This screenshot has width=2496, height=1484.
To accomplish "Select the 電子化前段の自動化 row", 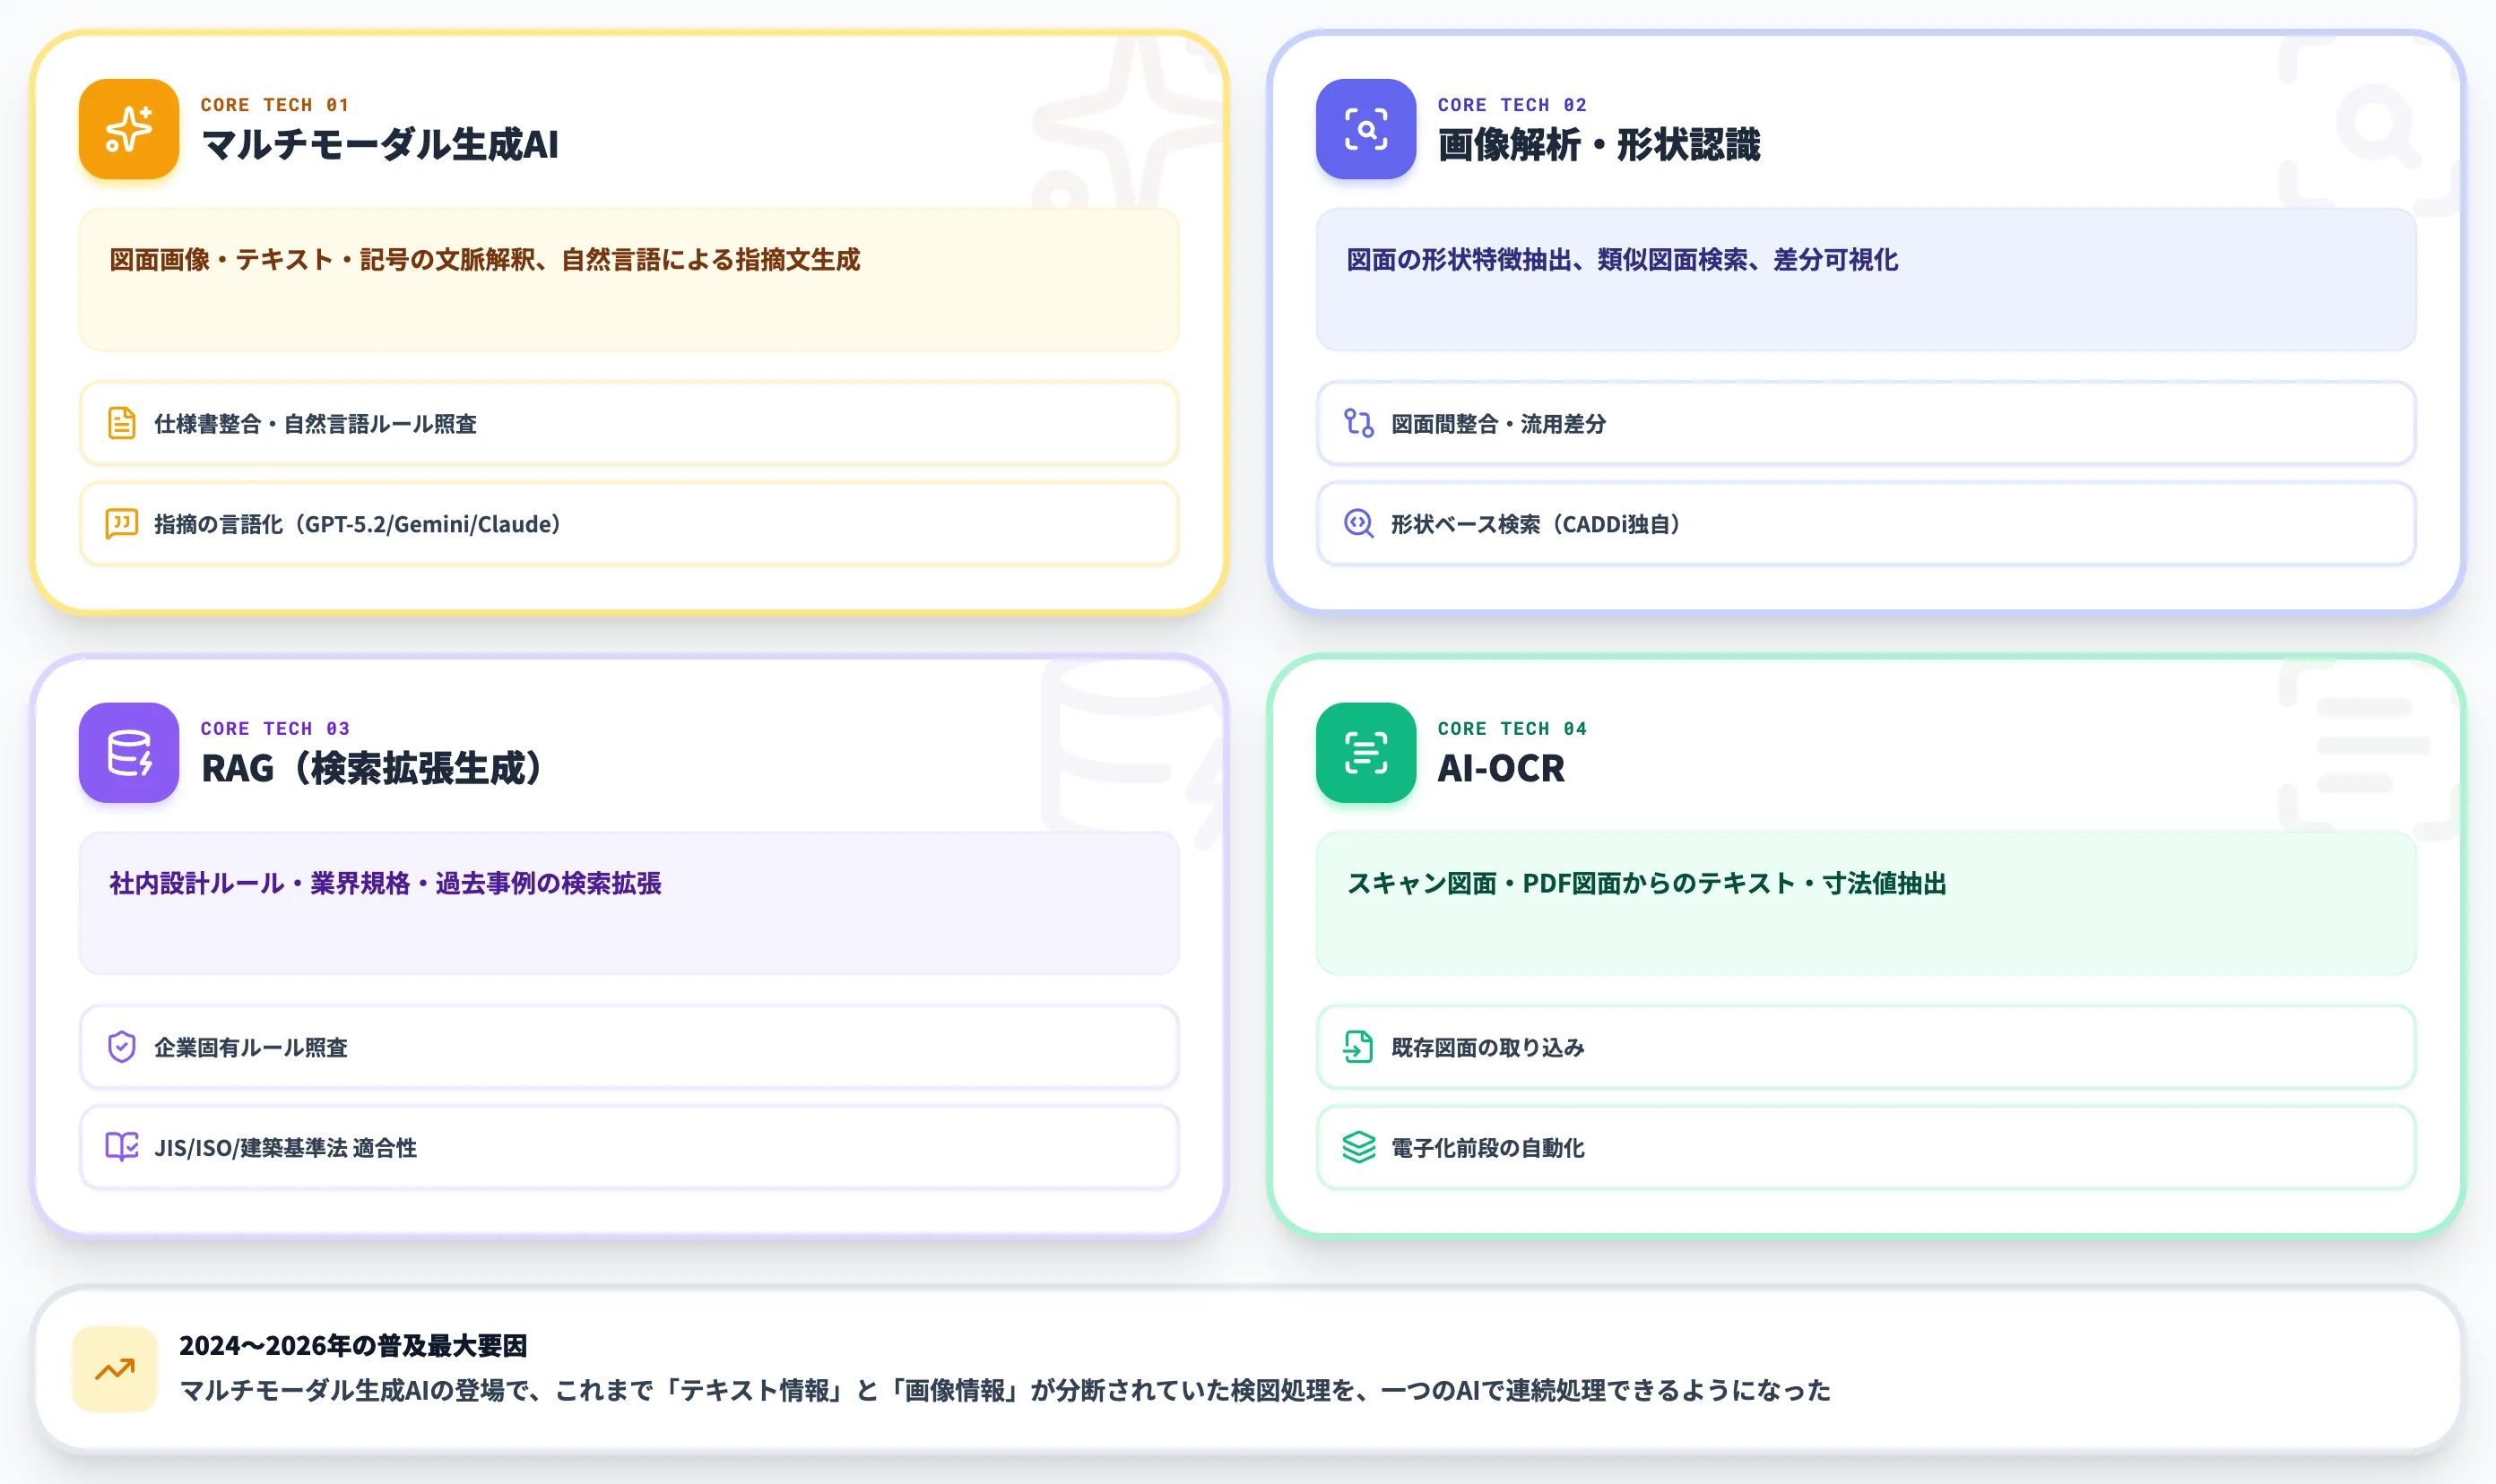I will 1866,1147.
